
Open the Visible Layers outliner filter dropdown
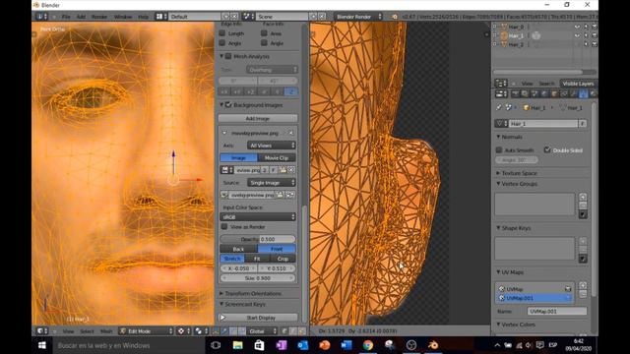[x=578, y=84]
